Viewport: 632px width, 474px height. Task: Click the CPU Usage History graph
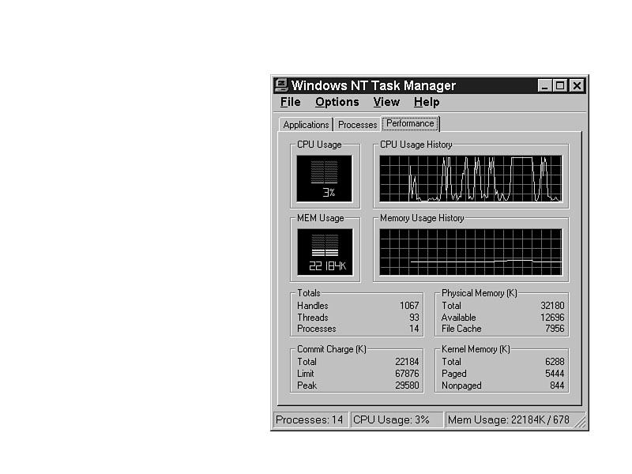(x=470, y=178)
